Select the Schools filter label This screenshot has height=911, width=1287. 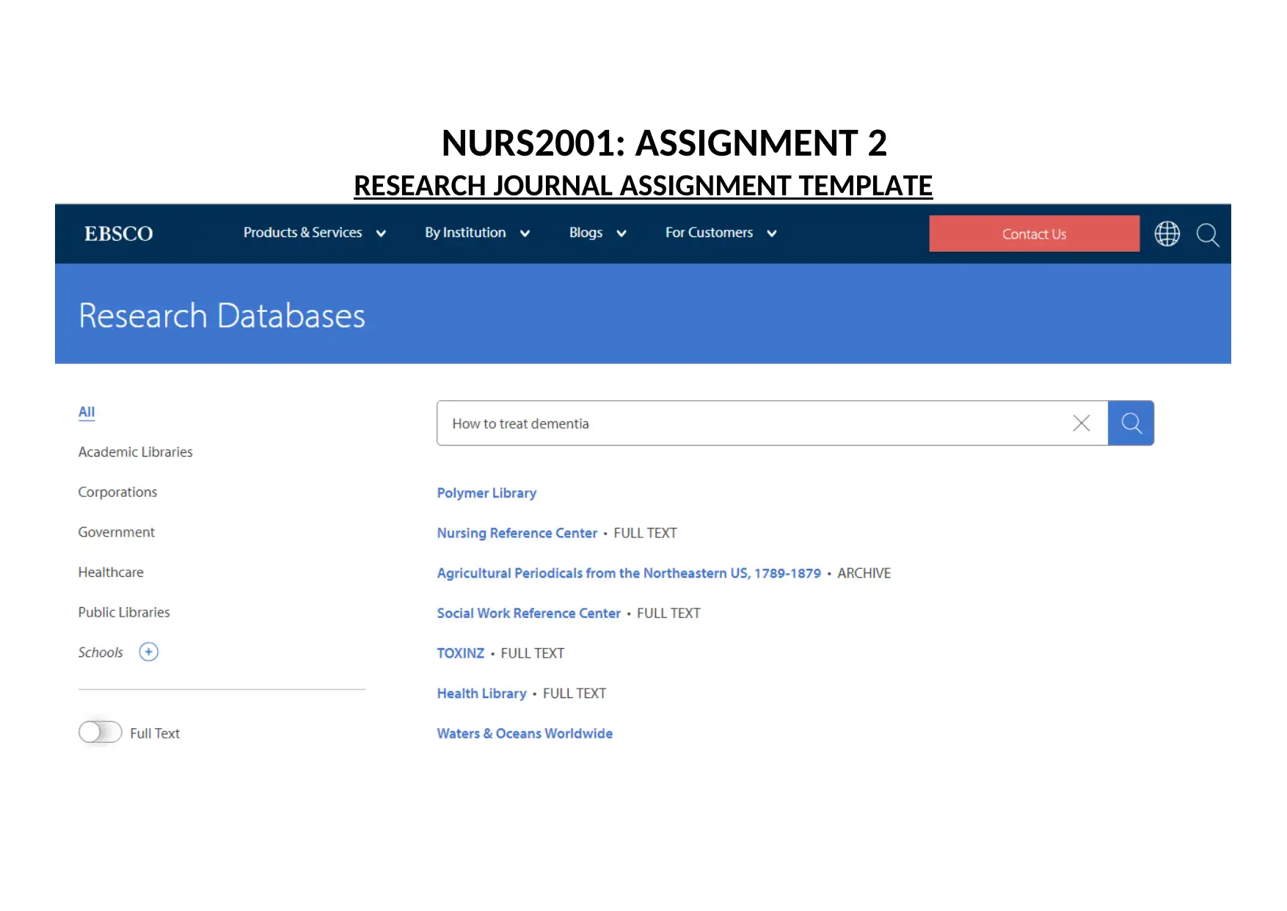(101, 653)
